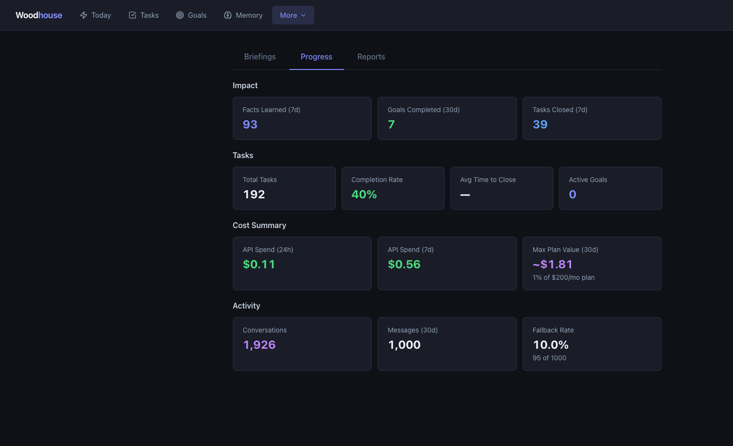Click the Activity section heading
Image resolution: width=733 pixels, height=446 pixels.
(x=246, y=306)
